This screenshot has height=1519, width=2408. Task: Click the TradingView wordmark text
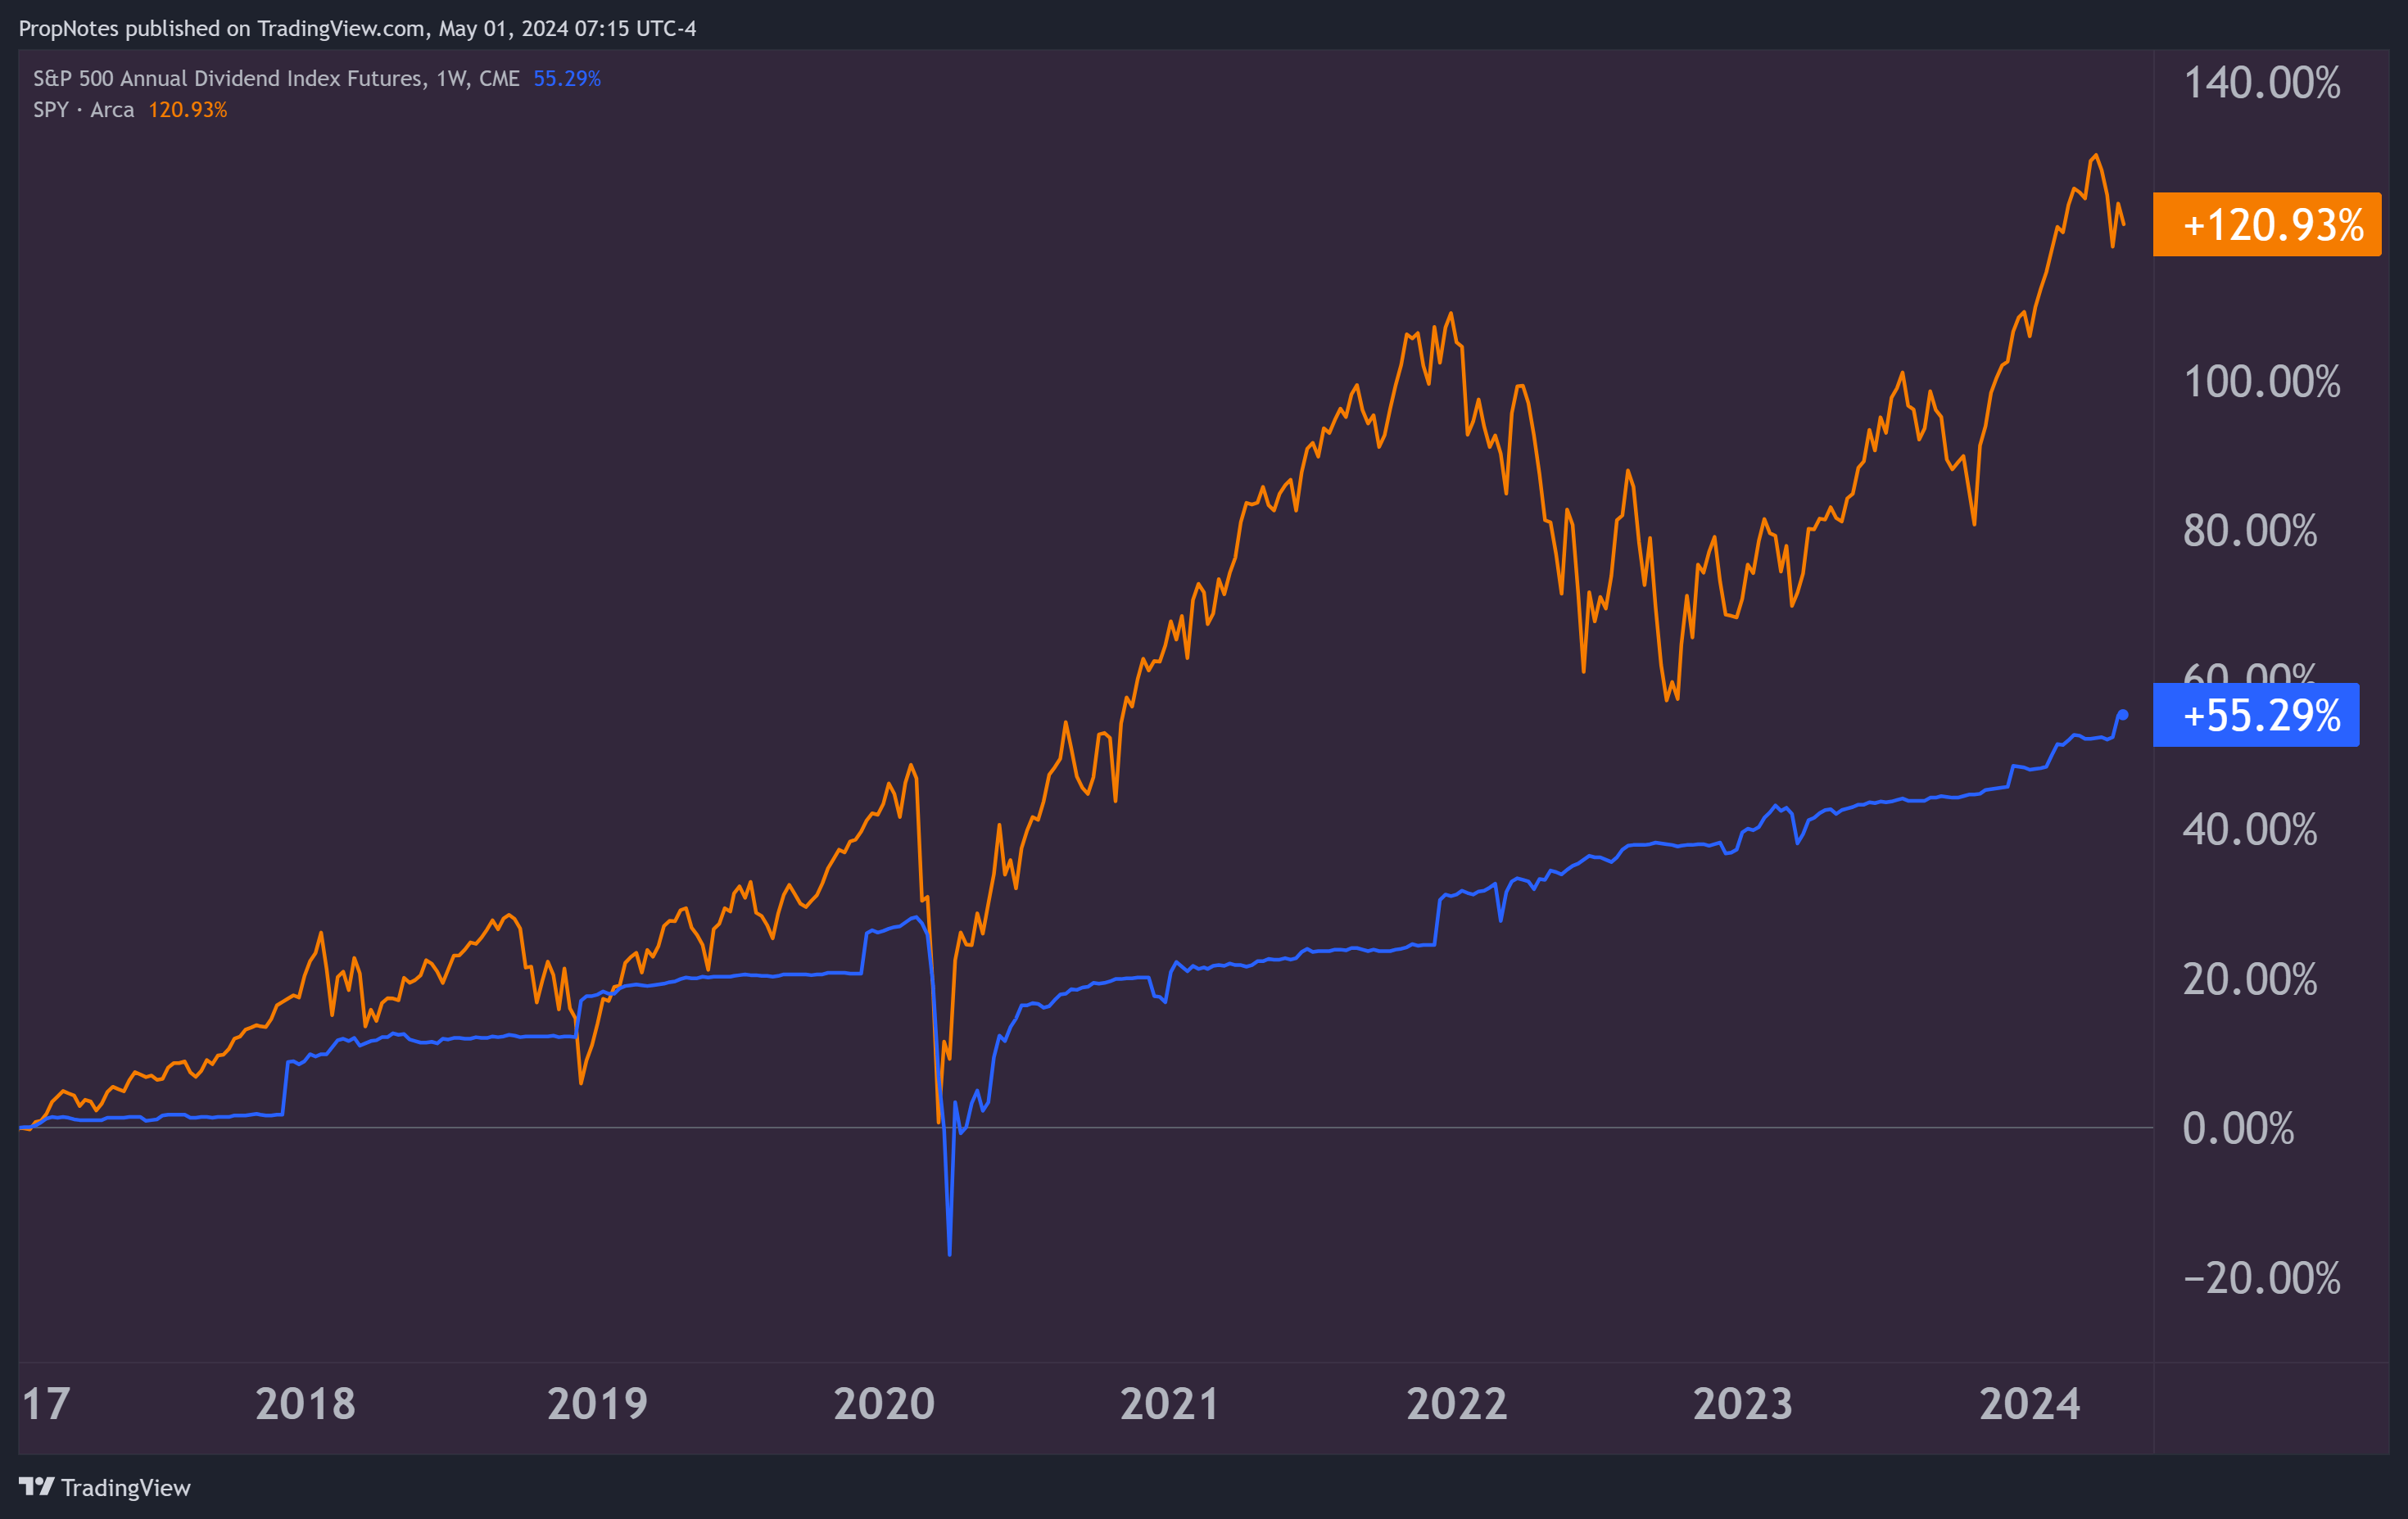pyautogui.click(x=126, y=1488)
